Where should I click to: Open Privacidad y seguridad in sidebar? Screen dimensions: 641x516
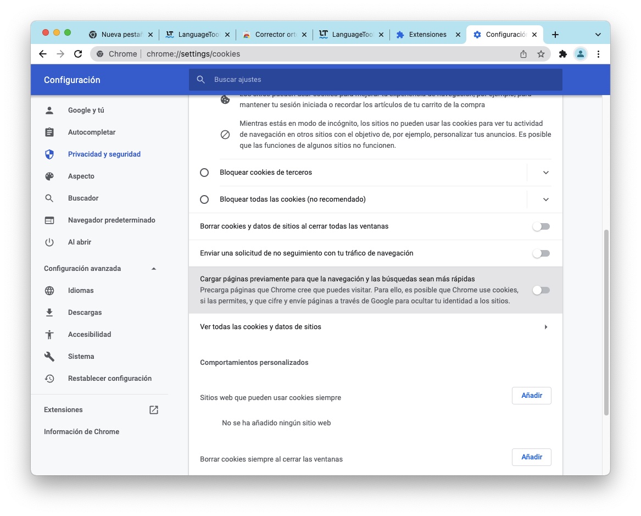pos(104,154)
